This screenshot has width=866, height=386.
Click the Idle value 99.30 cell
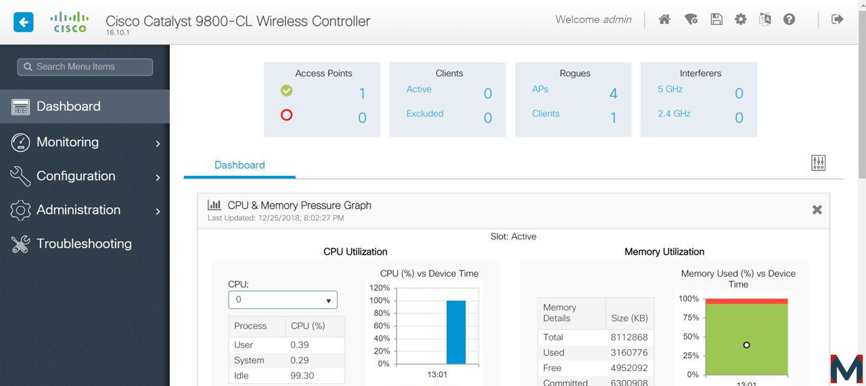(x=302, y=376)
